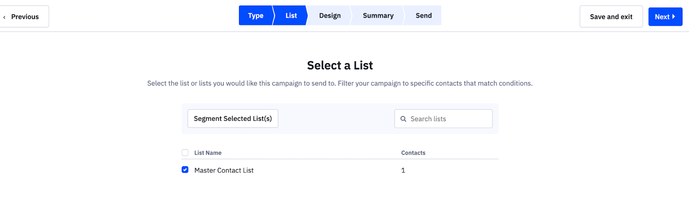Uncheck the Master Contact List checkbox
689x214 pixels.
click(185, 170)
